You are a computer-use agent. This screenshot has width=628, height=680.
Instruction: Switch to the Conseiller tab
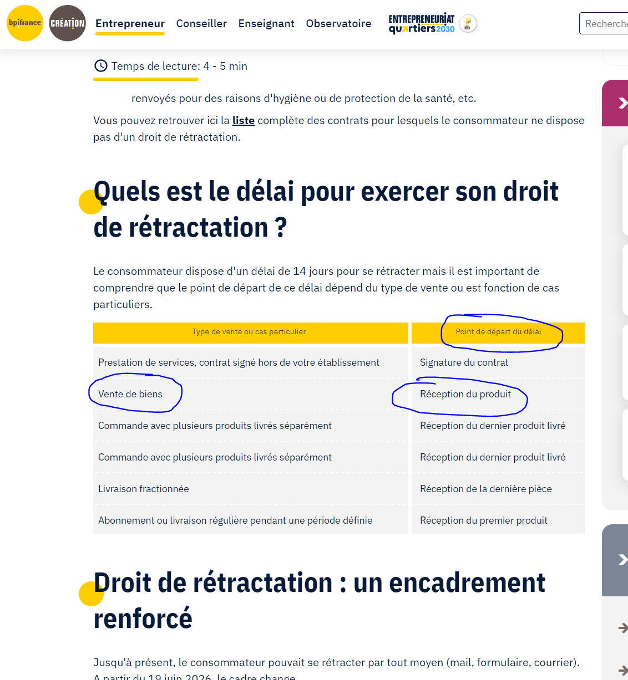click(x=201, y=23)
